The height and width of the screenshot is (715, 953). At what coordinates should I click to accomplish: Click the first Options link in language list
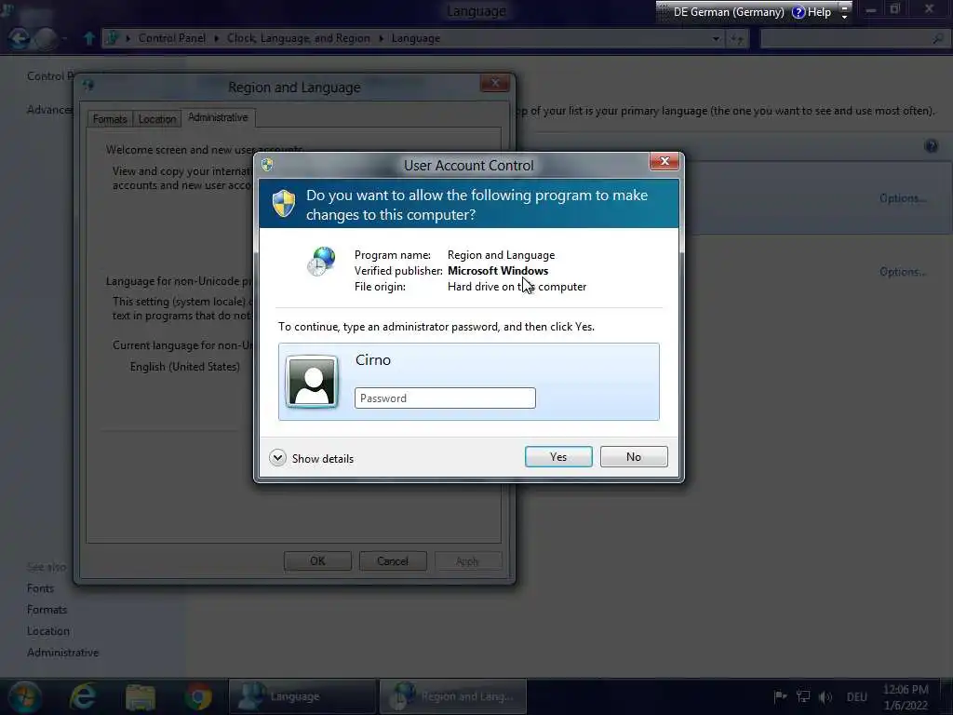[903, 198]
